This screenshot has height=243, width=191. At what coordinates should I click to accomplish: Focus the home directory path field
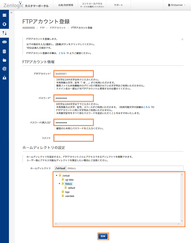[x=125, y=168]
